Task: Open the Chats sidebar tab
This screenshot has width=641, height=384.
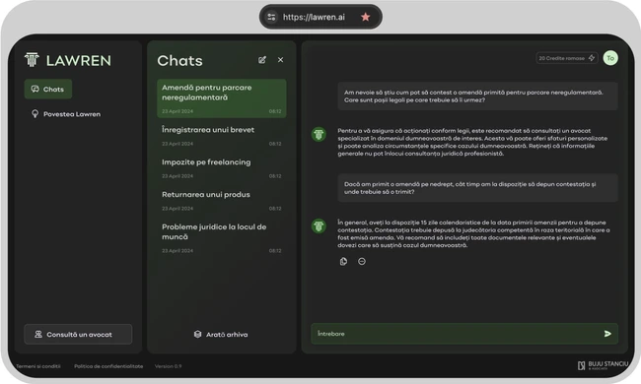Action: click(x=48, y=89)
